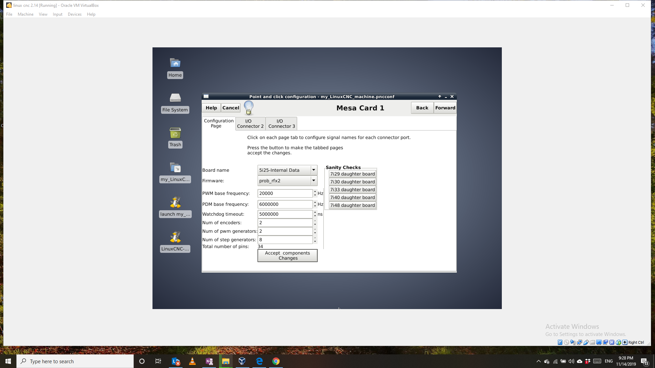
Task: Open the Windows Action Center notifications
Action: point(644,361)
